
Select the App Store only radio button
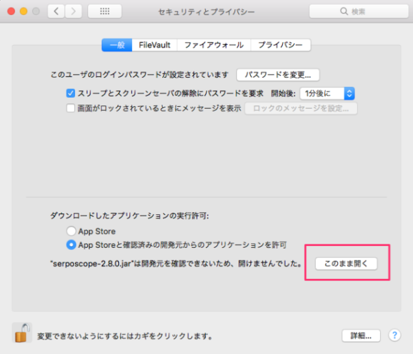coord(71,231)
